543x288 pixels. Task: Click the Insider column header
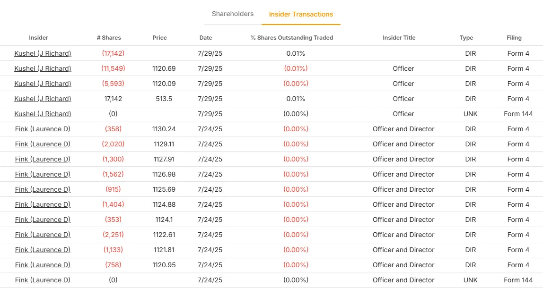point(38,38)
